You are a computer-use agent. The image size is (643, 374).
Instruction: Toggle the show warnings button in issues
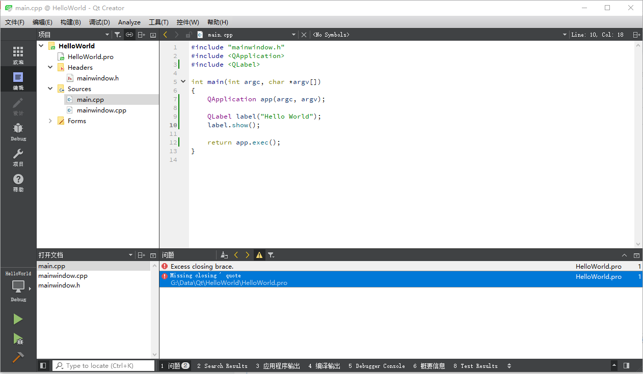click(x=259, y=255)
